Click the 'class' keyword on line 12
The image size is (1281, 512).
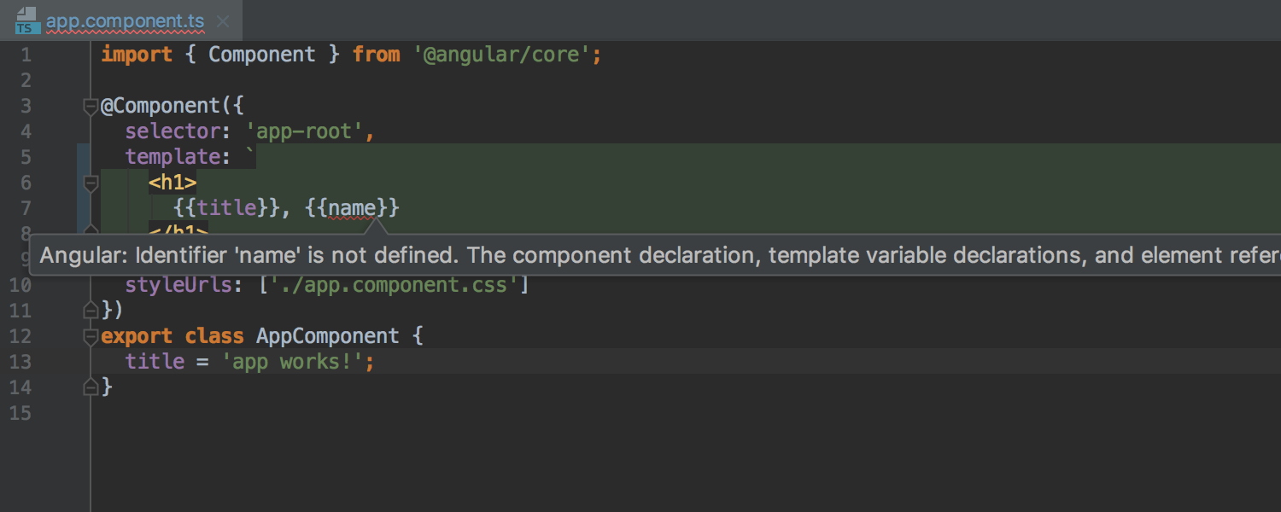click(214, 336)
